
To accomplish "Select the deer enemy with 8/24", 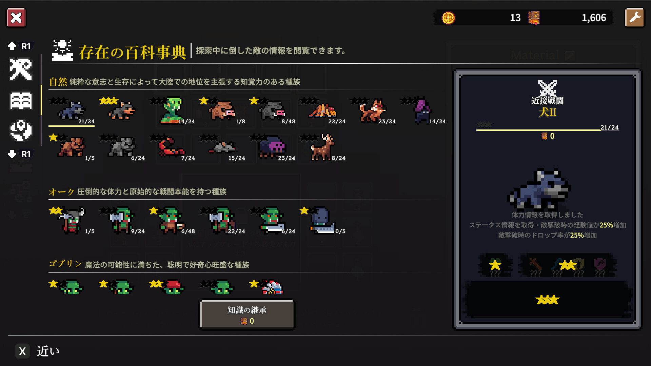I will click(323, 147).
